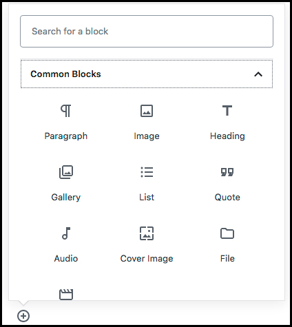Add a File block using folder icon
292x327 pixels.
227,233
